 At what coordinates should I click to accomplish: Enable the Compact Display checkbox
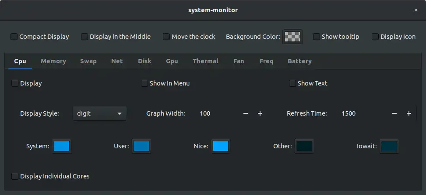pyautogui.click(x=14, y=37)
